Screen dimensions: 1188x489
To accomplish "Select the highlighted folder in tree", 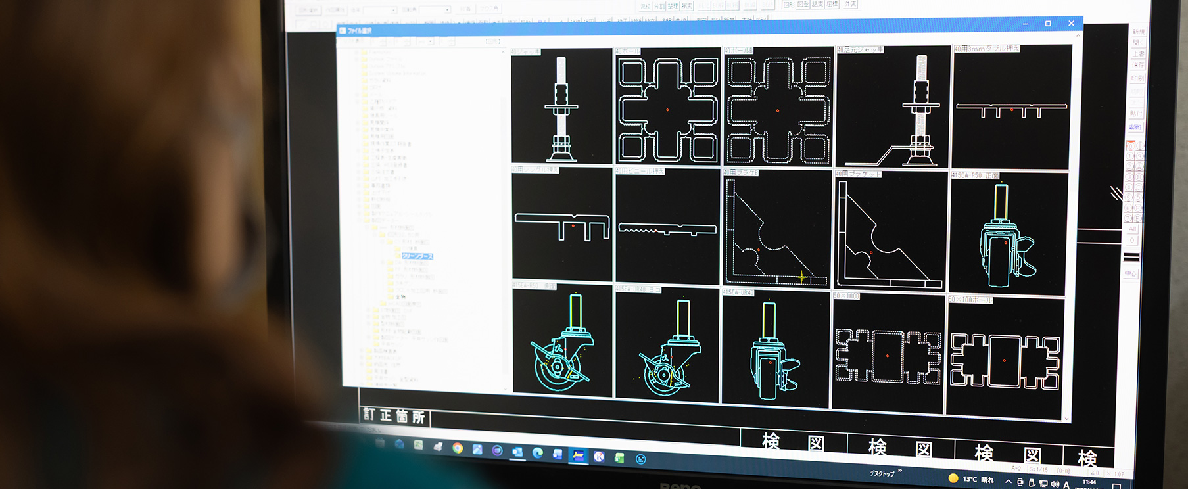I will [x=417, y=256].
